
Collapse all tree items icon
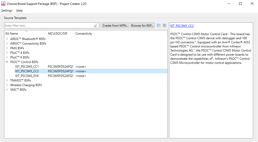(x=159, y=26)
